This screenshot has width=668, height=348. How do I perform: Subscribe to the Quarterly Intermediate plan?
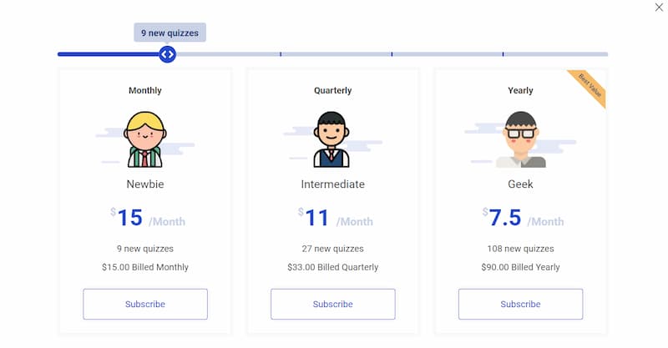tap(332, 304)
